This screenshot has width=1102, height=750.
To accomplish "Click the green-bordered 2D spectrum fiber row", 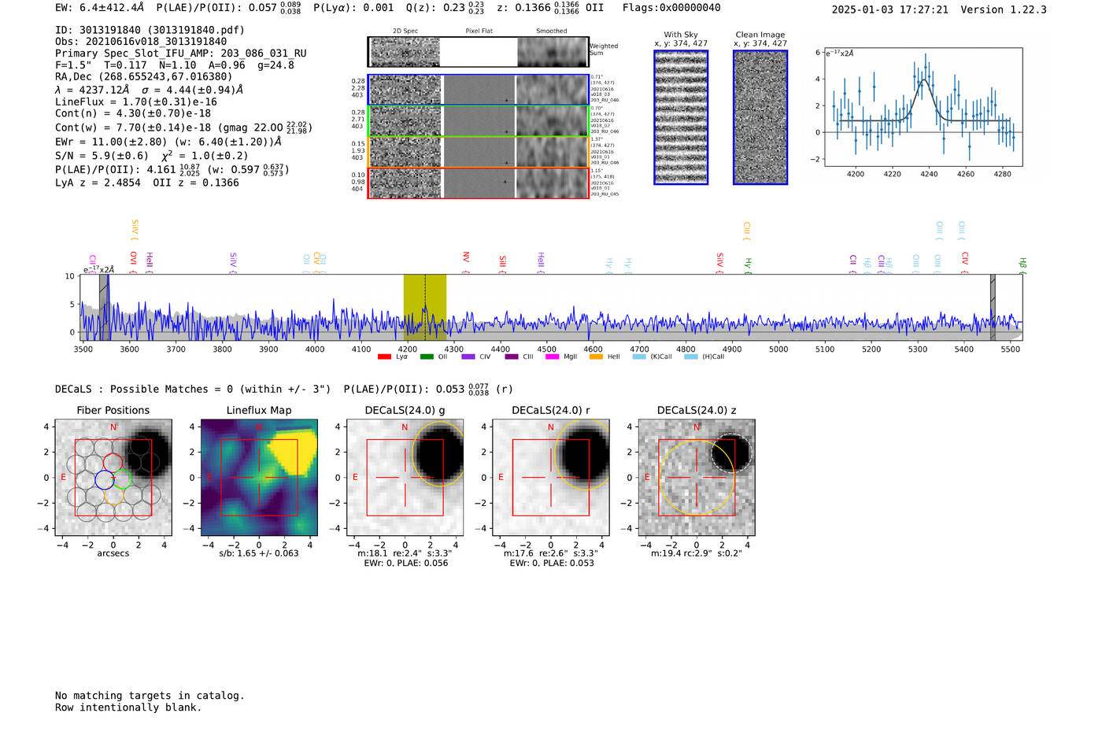I will (x=479, y=121).
